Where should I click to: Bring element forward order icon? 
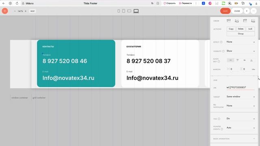(x=228, y=21)
